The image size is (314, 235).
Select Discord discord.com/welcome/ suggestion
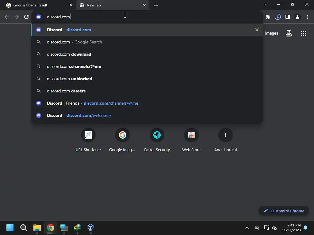coord(147,115)
